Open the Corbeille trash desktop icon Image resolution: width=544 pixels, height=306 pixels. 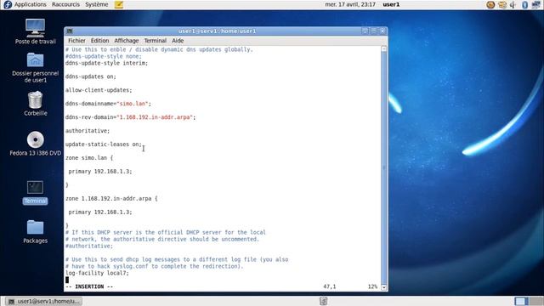(x=36, y=104)
